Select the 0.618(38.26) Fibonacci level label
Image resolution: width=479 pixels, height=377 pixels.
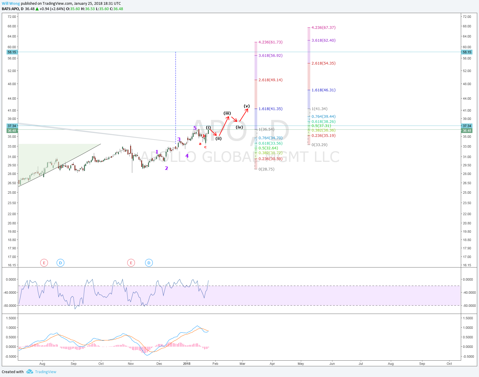pyautogui.click(x=324, y=121)
